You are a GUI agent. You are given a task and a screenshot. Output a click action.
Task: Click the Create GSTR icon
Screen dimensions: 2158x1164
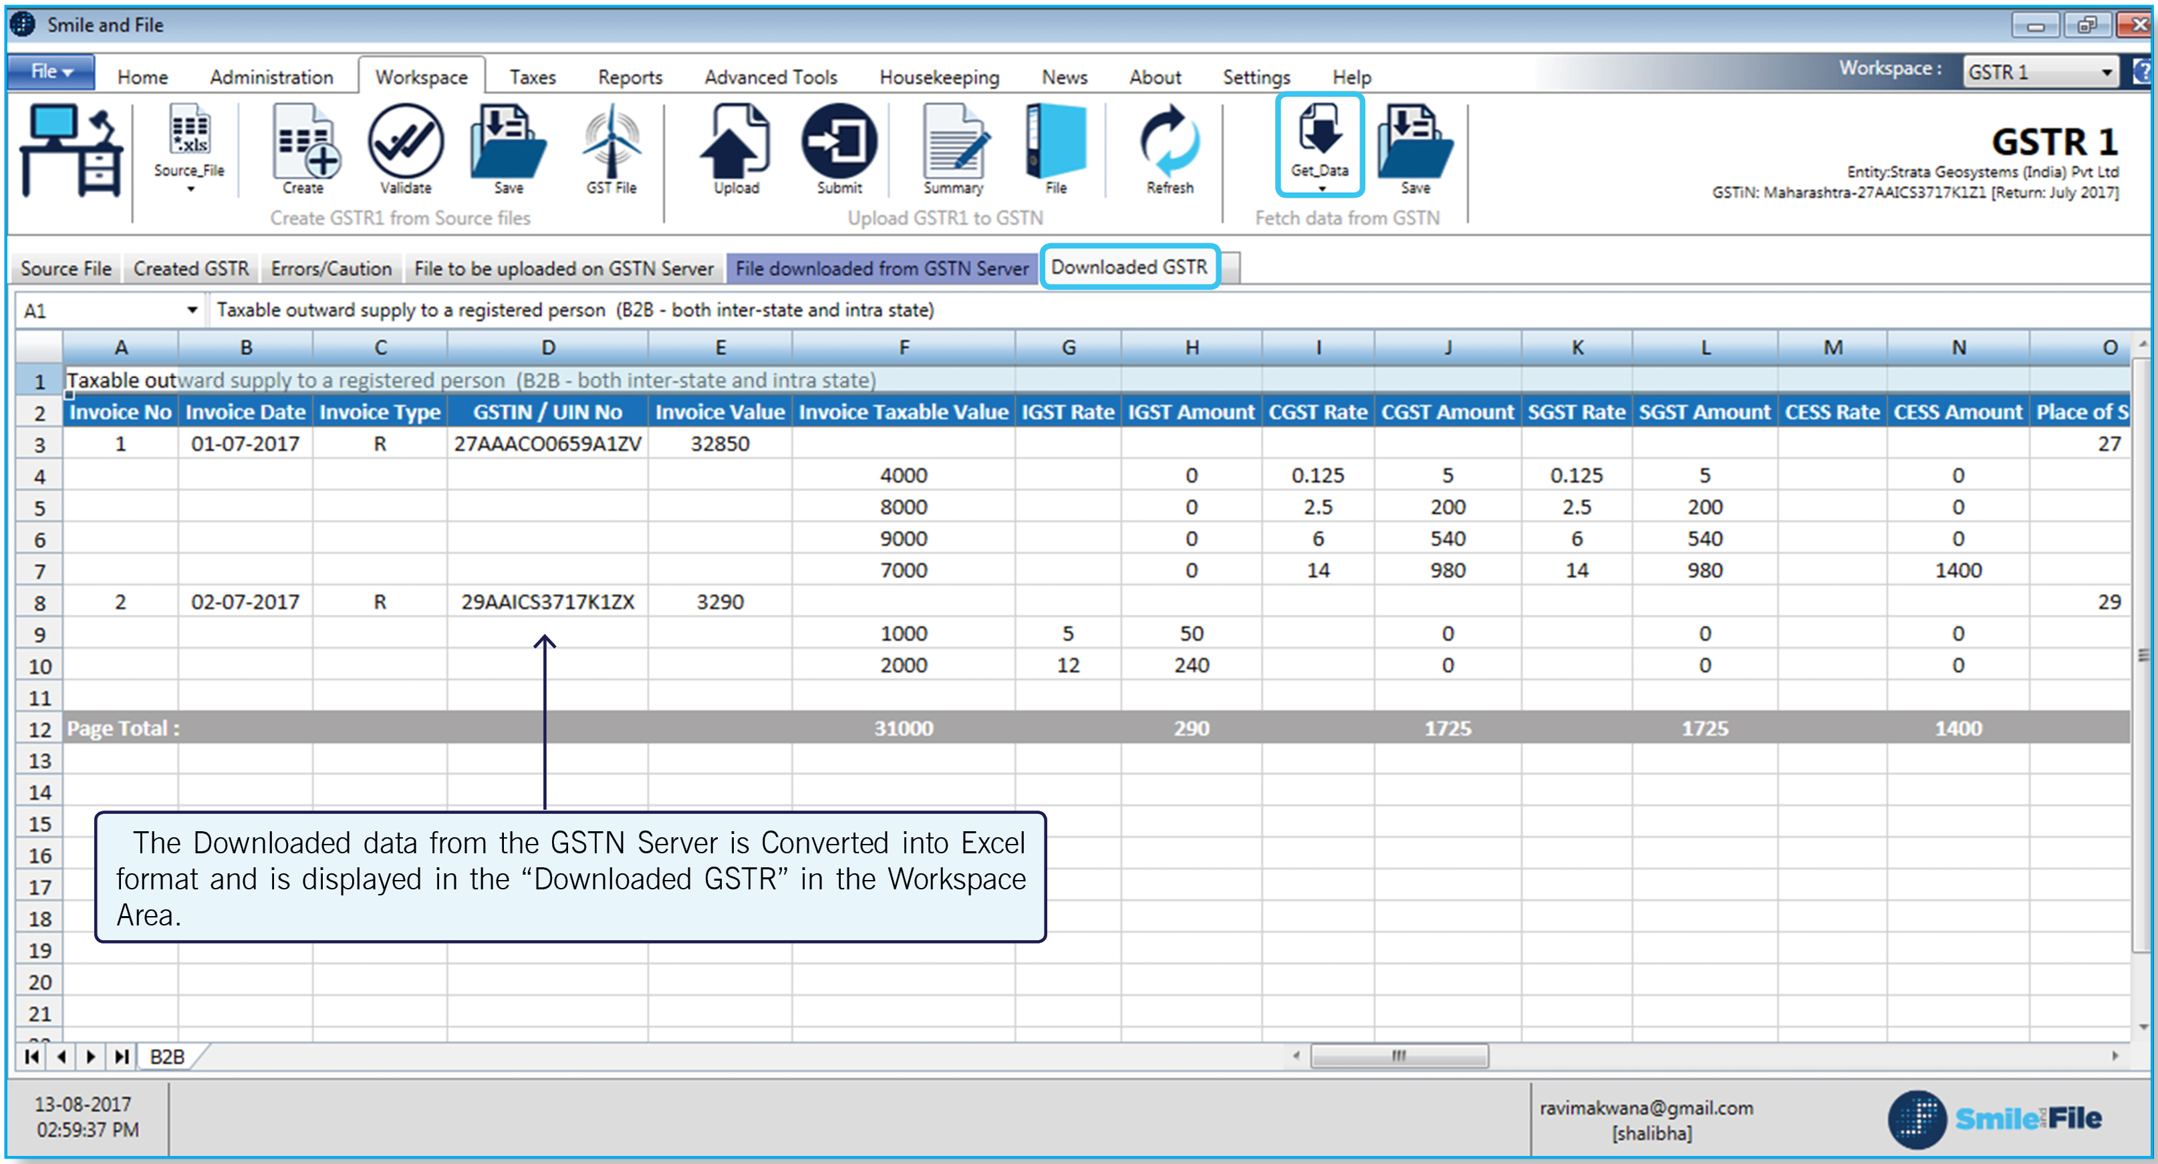pyautogui.click(x=305, y=142)
